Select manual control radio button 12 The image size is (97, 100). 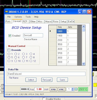(31, 61)
